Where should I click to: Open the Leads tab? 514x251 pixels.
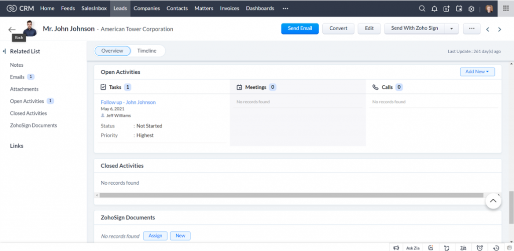pyautogui.click(x=120, y=9)
